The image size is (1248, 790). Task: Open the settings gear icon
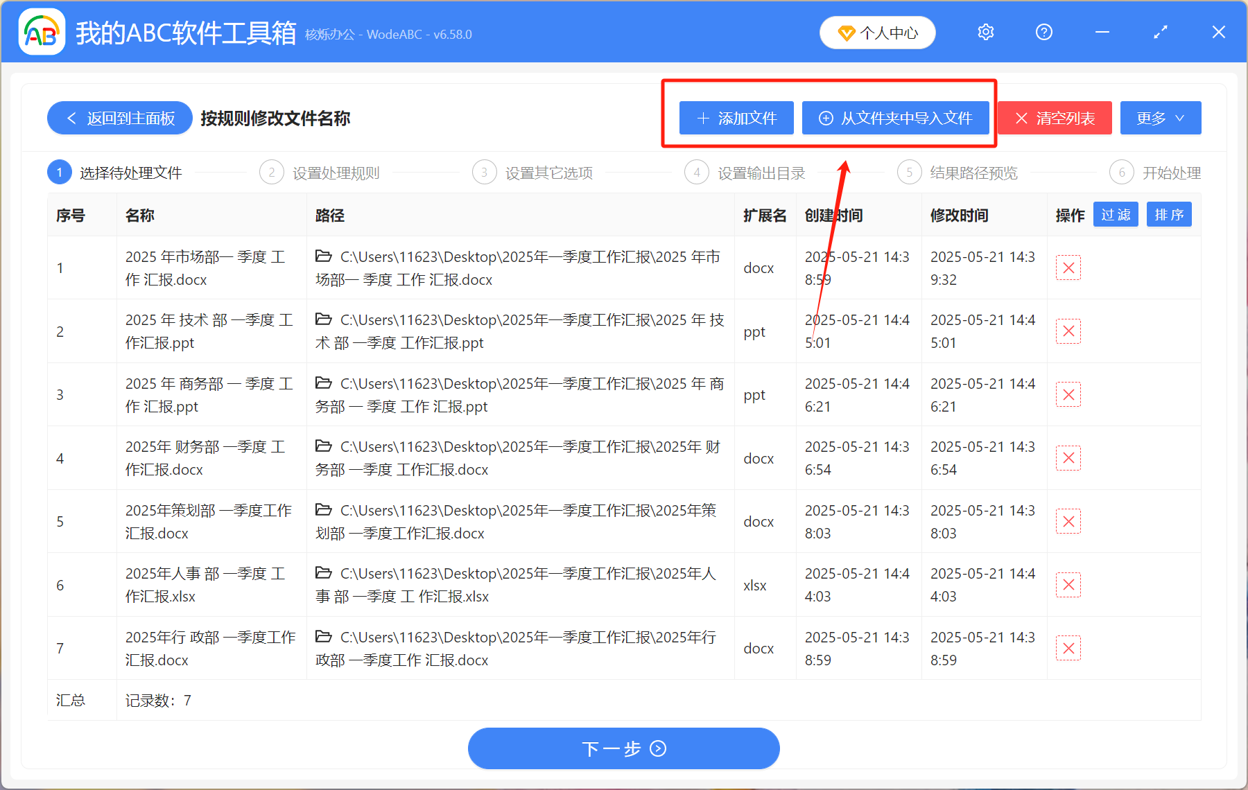(x=985, y=32)
